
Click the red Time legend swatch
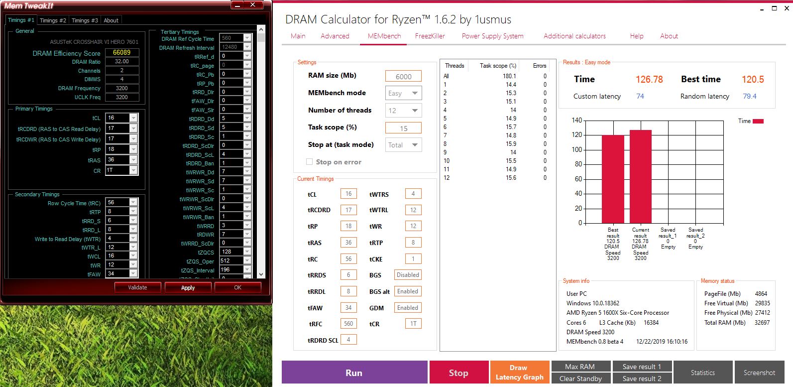pos(758,121)
